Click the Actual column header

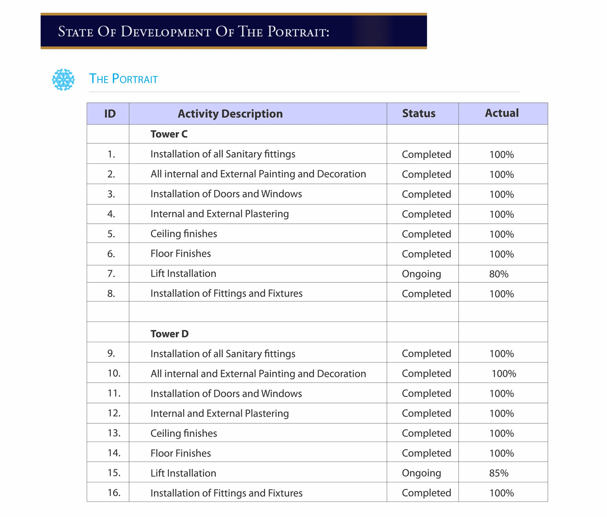(x=501, y=113)
